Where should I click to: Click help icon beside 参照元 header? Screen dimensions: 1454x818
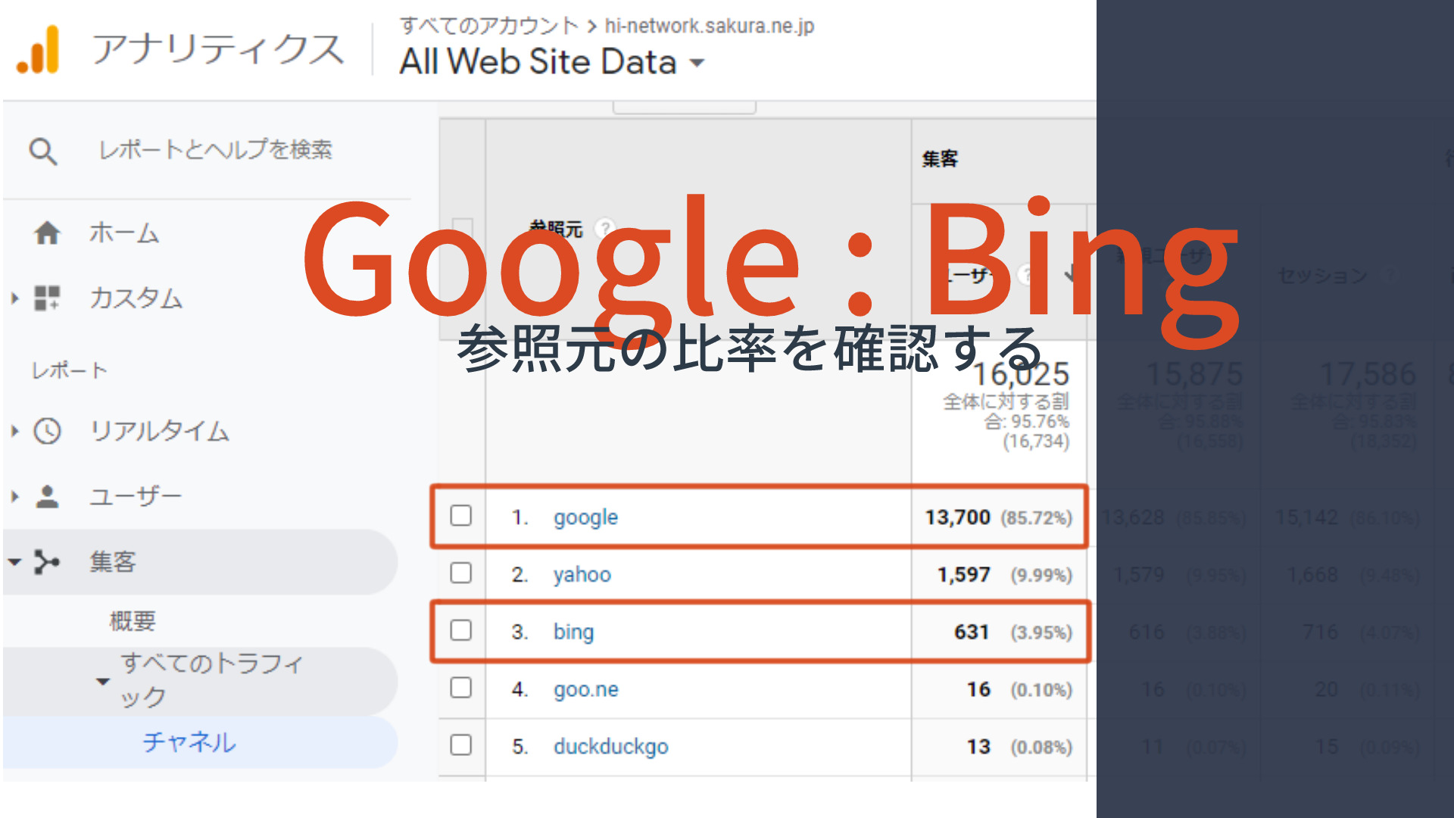click(604, 226)
